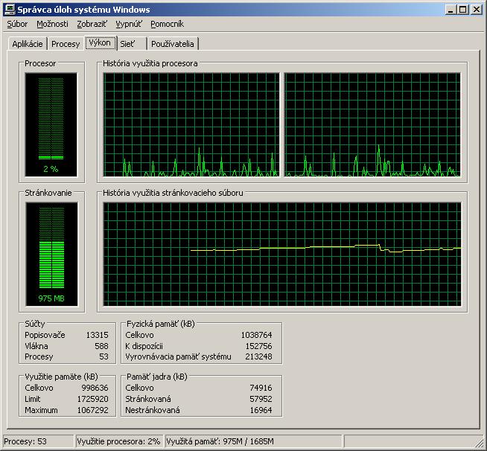This screenshot has width=487, height=451.
Task: Open the Vypnúť menu
Action: [129, 24]
